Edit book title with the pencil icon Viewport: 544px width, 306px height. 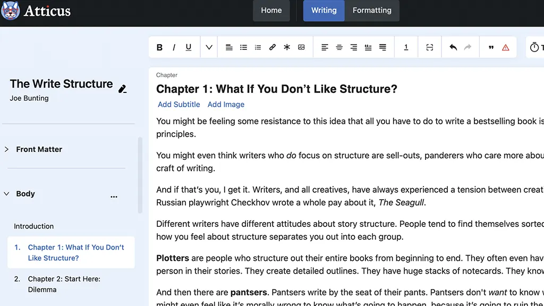[x=122, y=89]
